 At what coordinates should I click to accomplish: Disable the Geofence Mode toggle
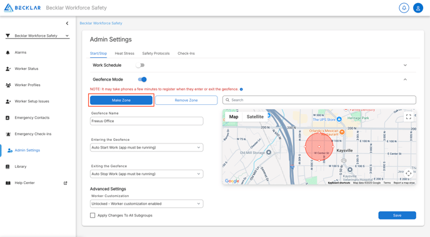tap(142, 79)
